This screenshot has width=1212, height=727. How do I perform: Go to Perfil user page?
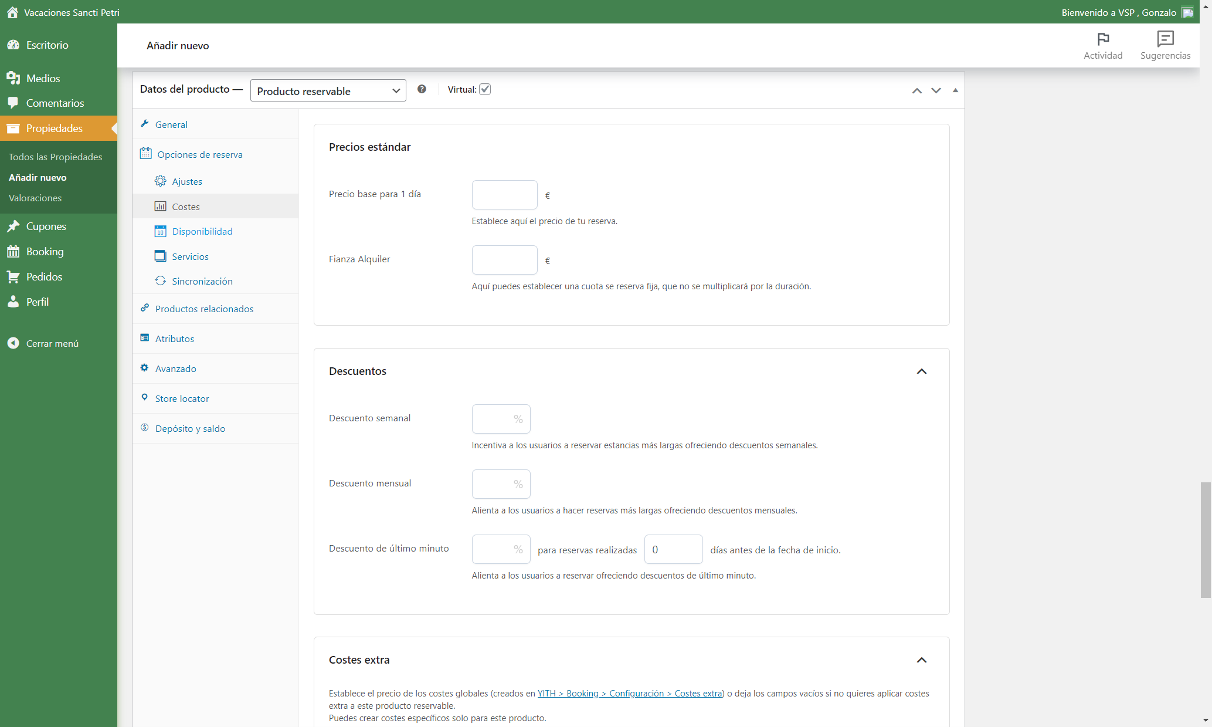pos(37,302)
